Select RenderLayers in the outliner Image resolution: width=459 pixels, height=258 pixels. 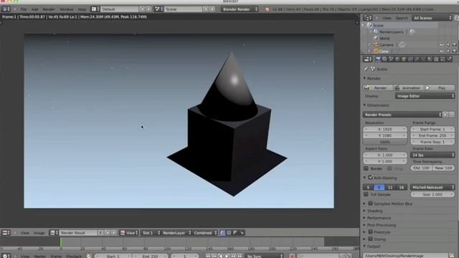pos(391,32)
